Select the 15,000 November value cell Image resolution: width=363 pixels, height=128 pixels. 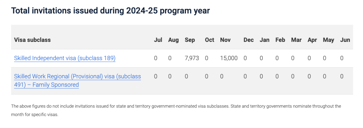[x=229, y=58]
